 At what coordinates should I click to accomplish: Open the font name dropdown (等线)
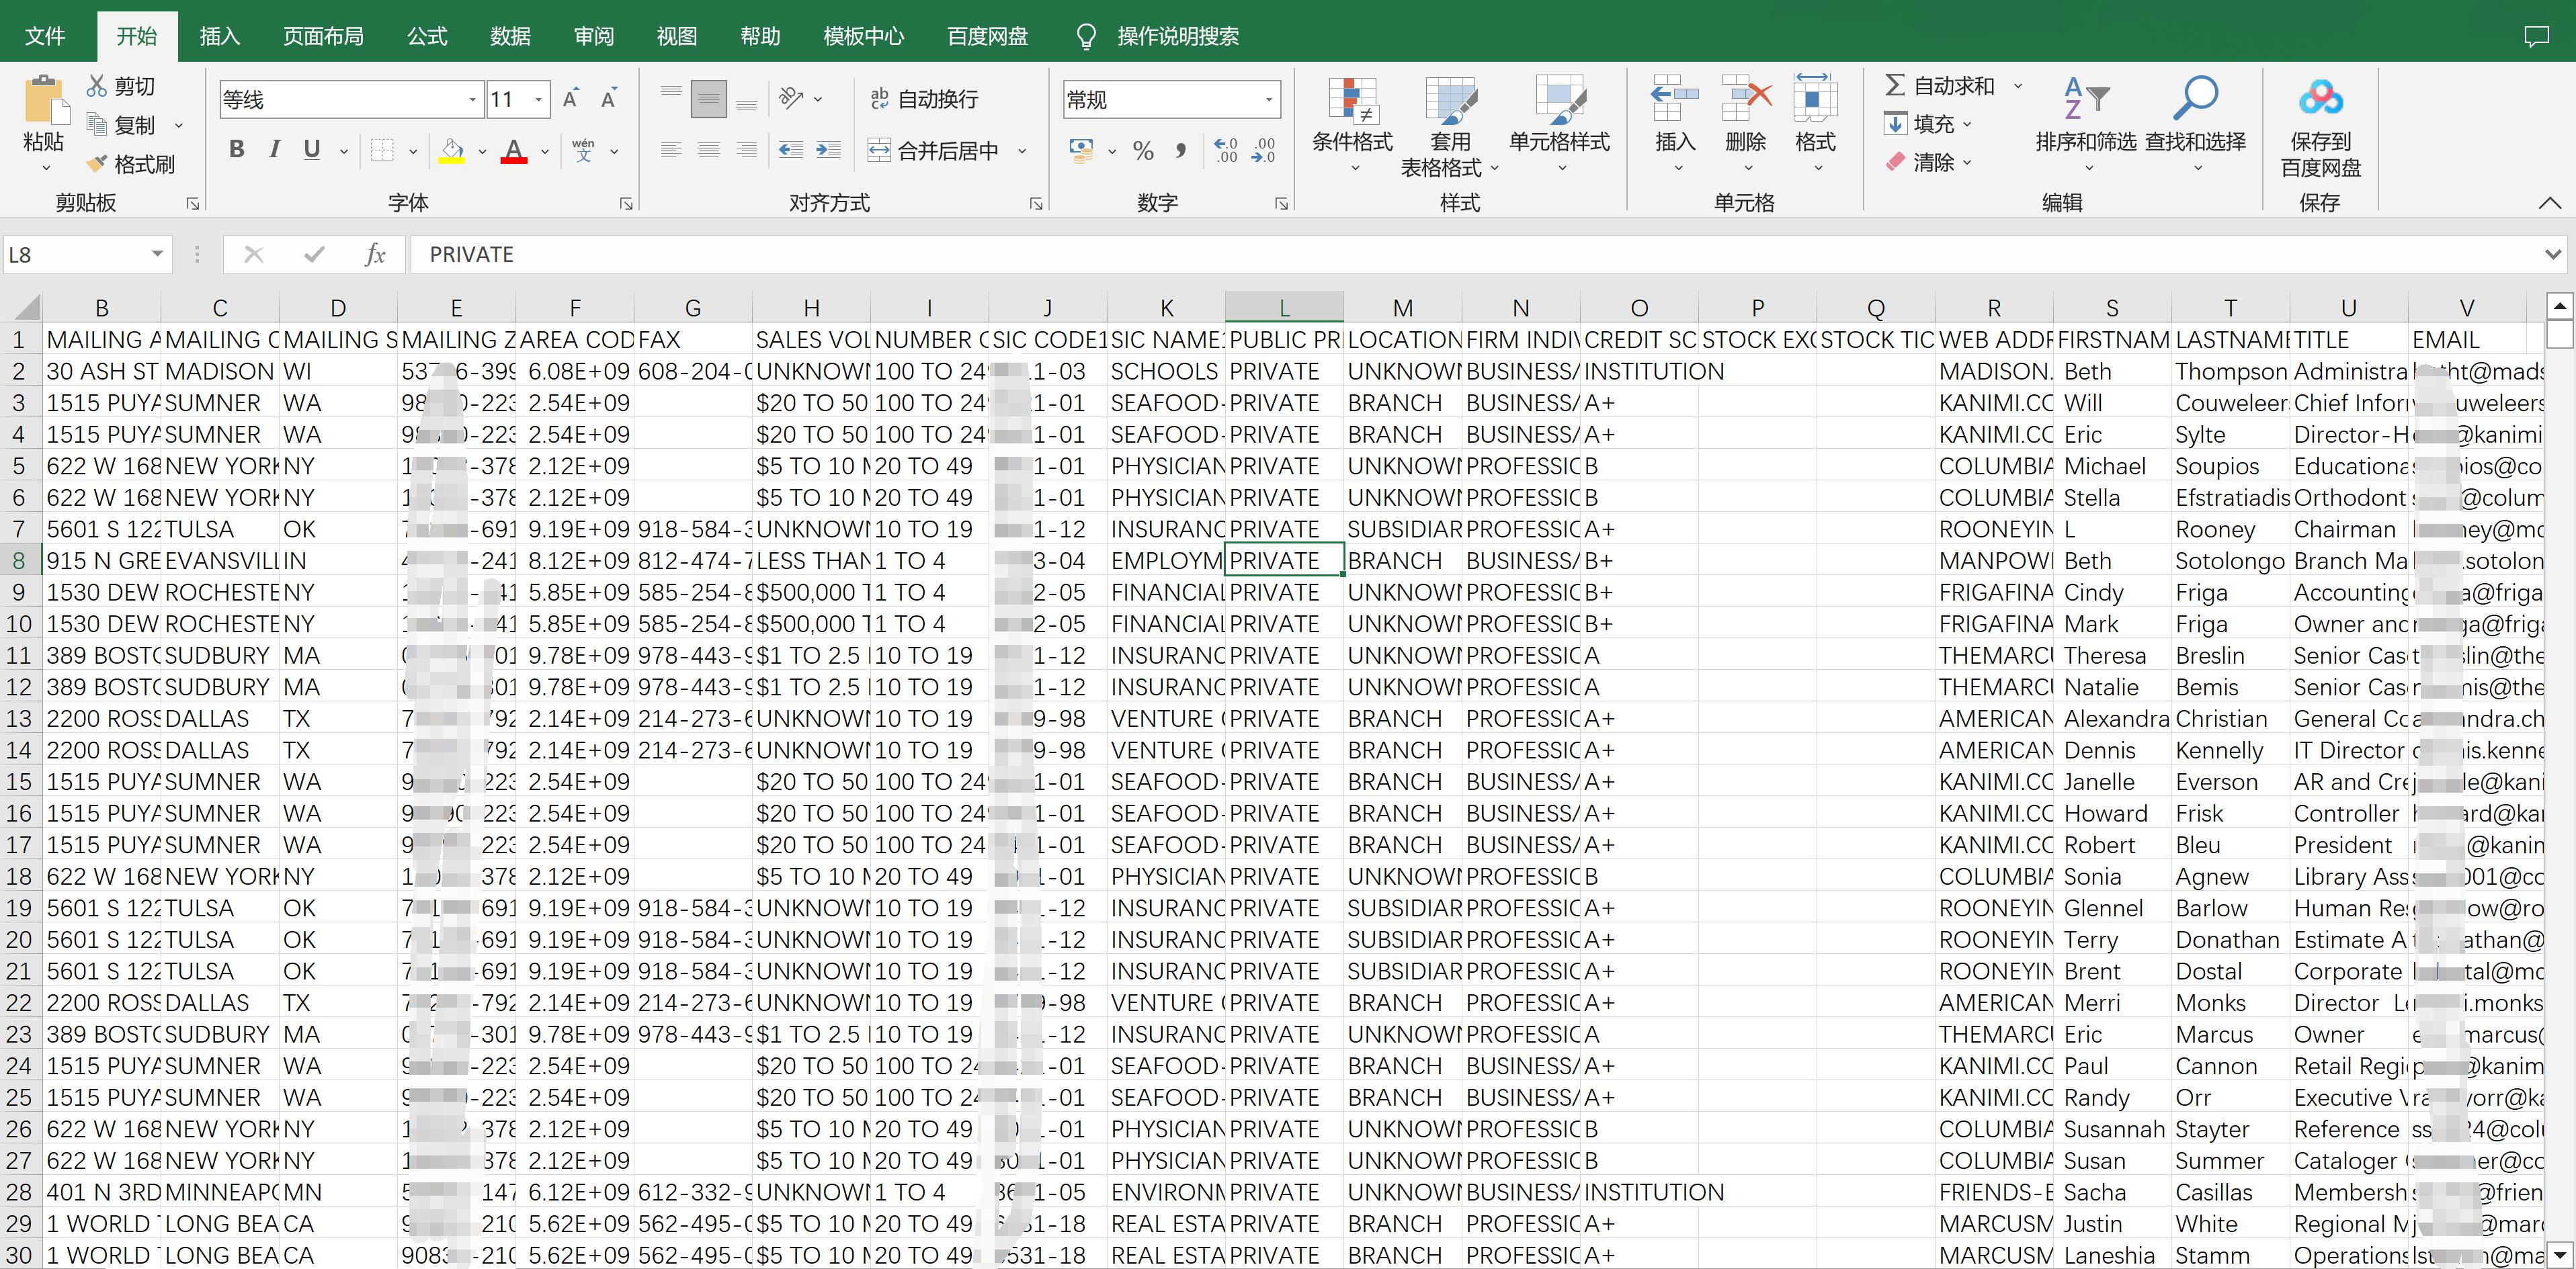tap(472, 100)
